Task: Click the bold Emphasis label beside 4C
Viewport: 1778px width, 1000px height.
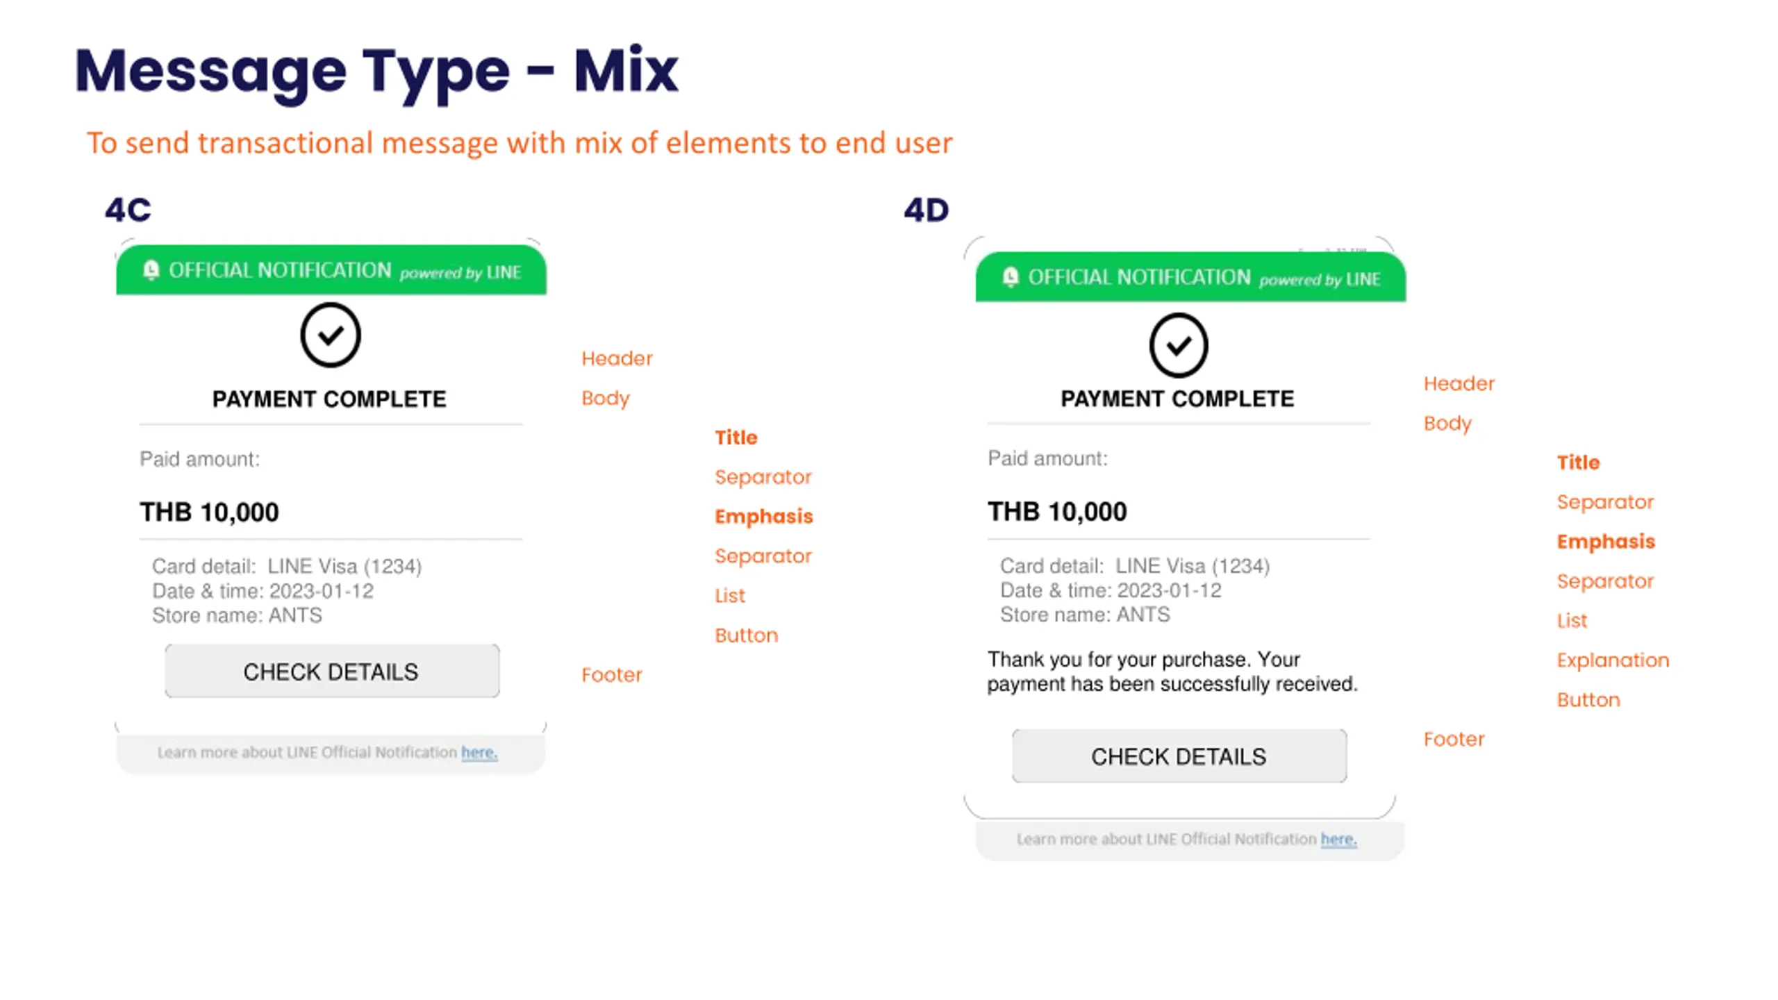Action: [763, 516]
